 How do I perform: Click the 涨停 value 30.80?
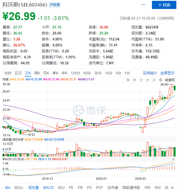[104, 27]
